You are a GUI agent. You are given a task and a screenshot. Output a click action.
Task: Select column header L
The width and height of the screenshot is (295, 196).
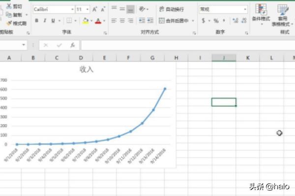click(x=271, y=58)
